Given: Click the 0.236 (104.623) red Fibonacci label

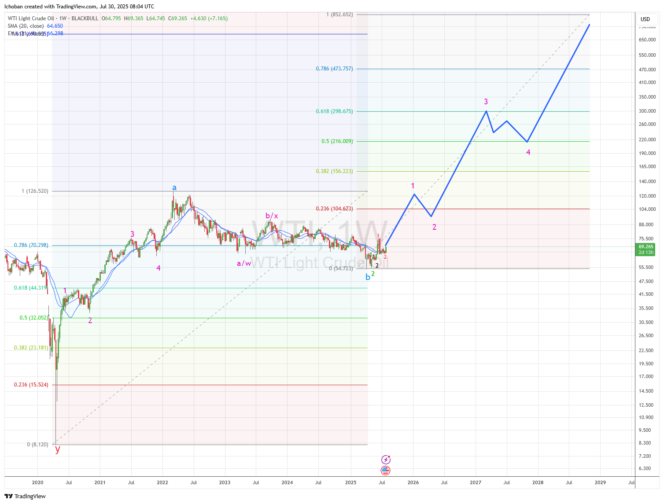Looking at the screenshot, I should point(334,209).
